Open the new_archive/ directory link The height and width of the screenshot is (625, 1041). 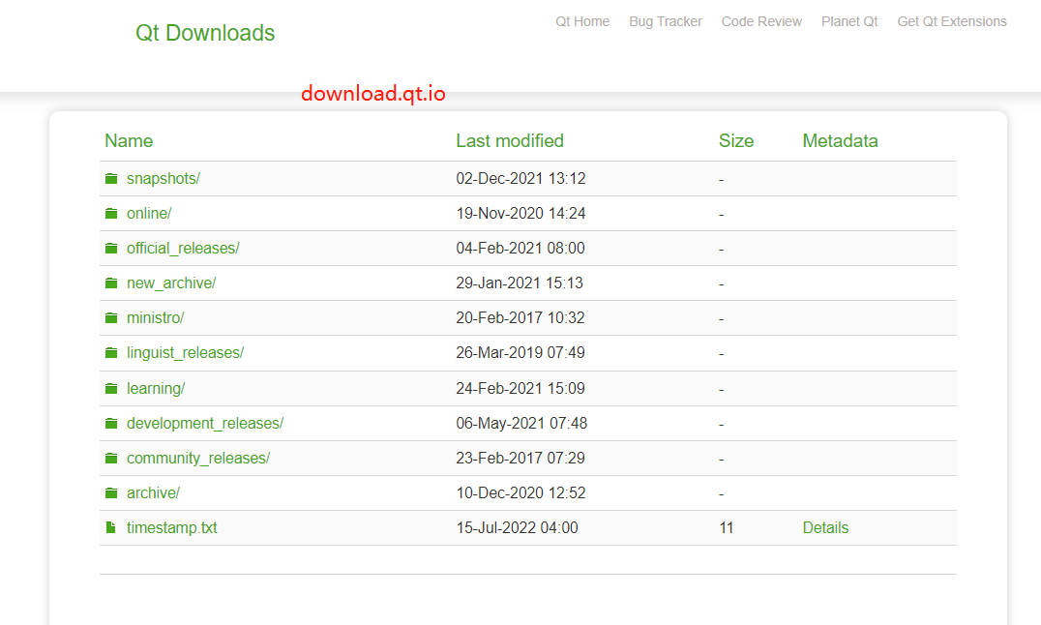171,283
